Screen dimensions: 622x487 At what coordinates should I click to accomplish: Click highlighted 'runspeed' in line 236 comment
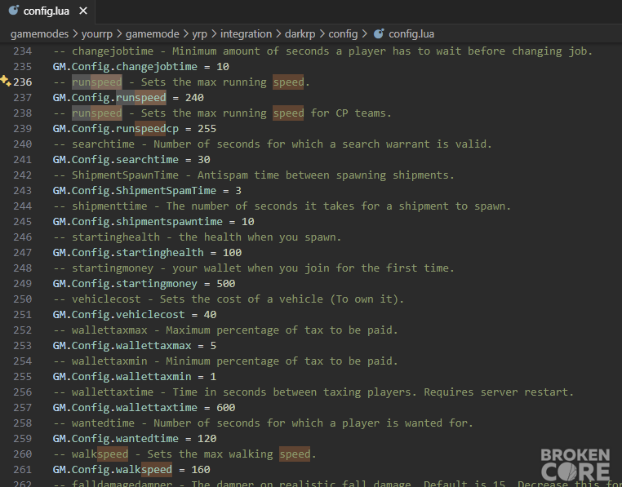click(97, 82)
